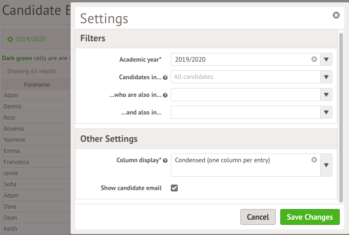
Task: Clear the Column display value
Action: 314,160
